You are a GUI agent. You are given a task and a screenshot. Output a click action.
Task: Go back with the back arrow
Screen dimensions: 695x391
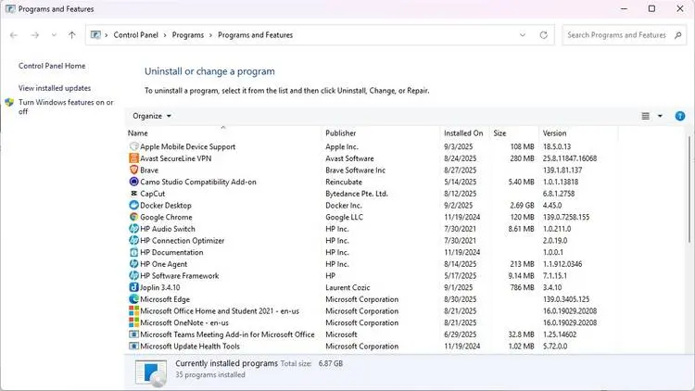tap(14, 35)
